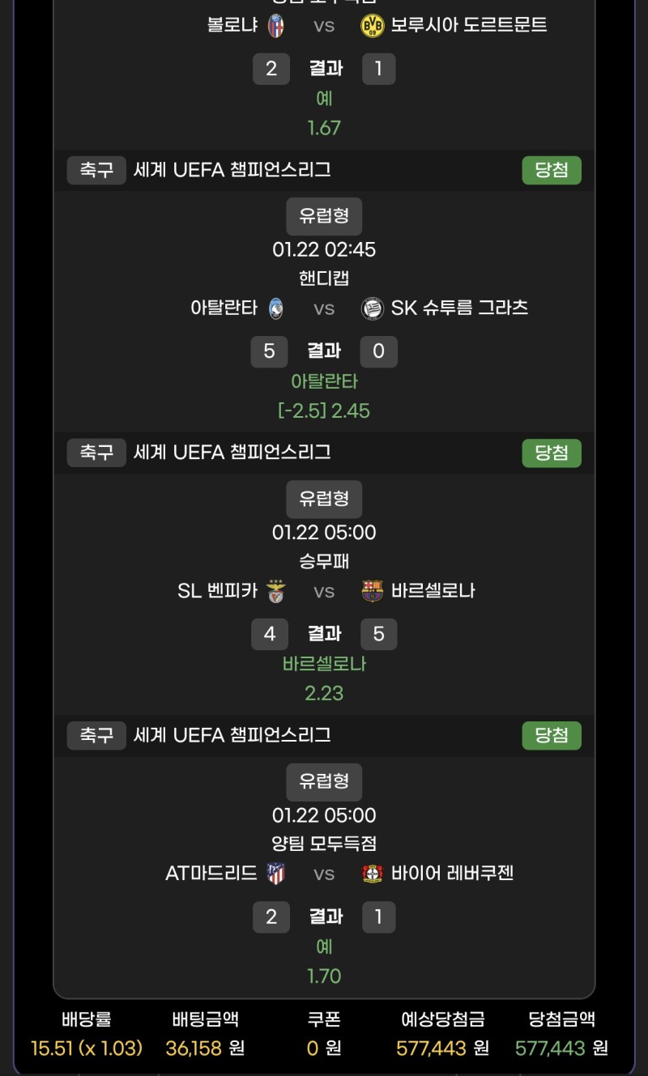Click the Bologna team crest icon
Screen dimensions: 648x1076
(x=275, y=25)
